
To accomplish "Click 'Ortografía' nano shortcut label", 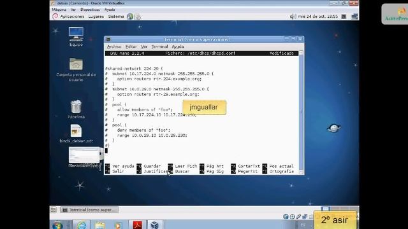I will pyautogui.click(x=282, y=171).
